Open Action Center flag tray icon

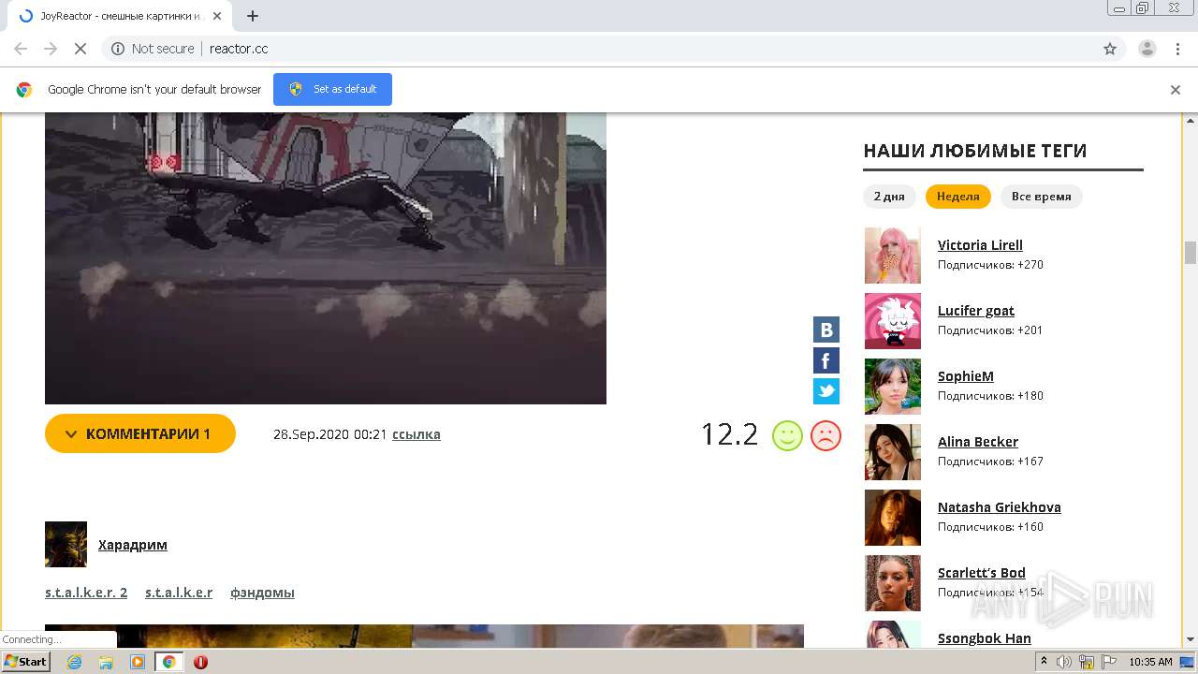[1110, 662]
